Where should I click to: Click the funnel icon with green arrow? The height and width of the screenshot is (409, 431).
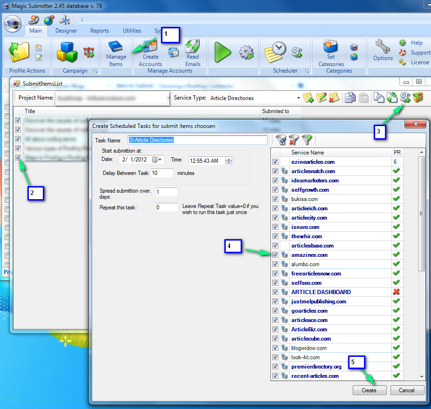[x=307, y=140]
